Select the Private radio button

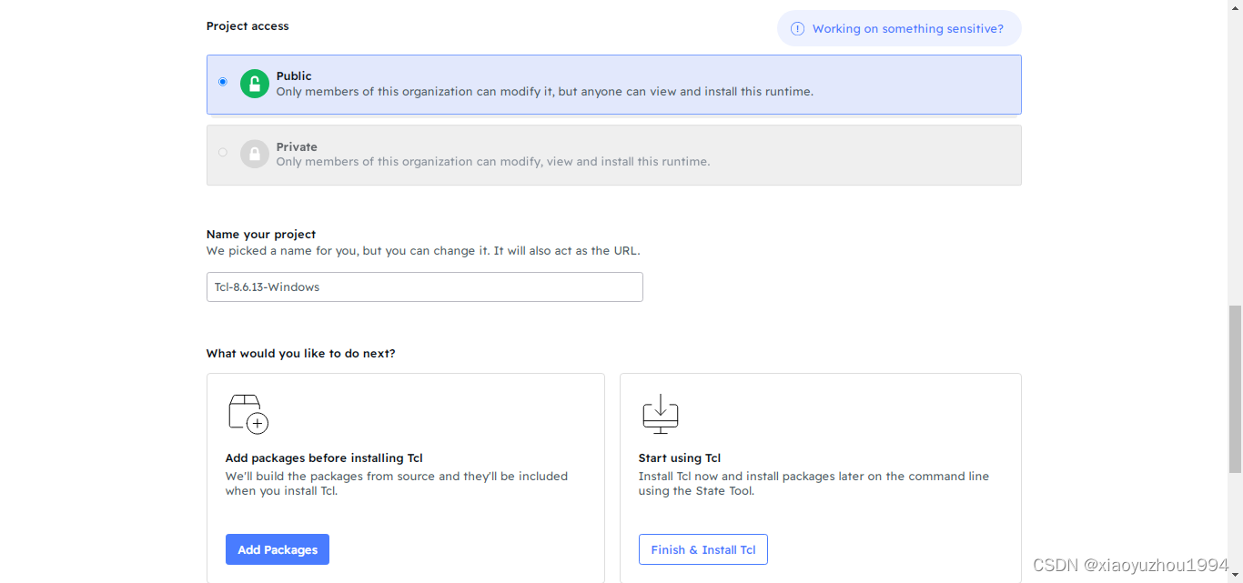click(223, 153)
